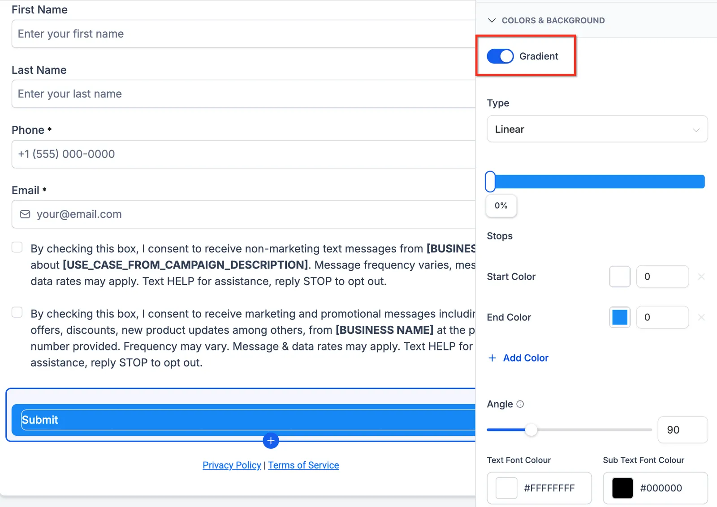Image resolution: width=717 pixels, height=507 pixels.
Task: Click the Phone number input field
Action: (243, 154)
